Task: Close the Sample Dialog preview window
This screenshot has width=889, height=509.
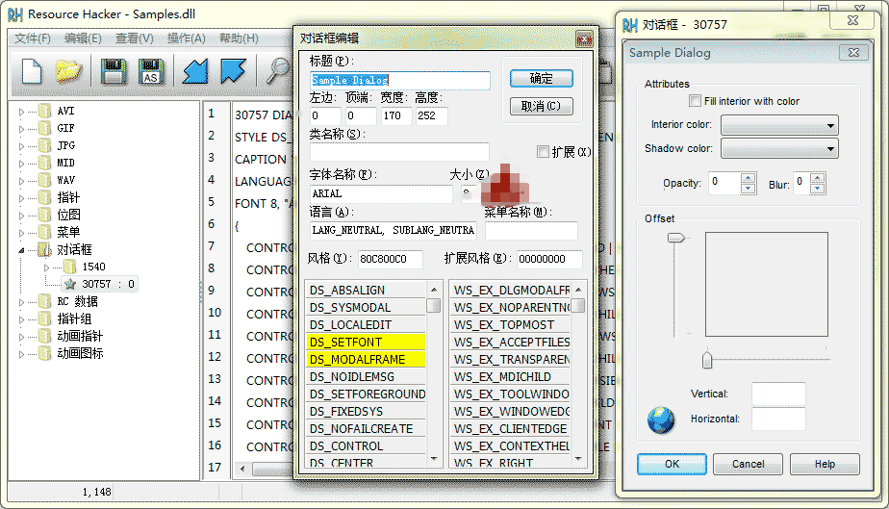Action: pos(853,53)
